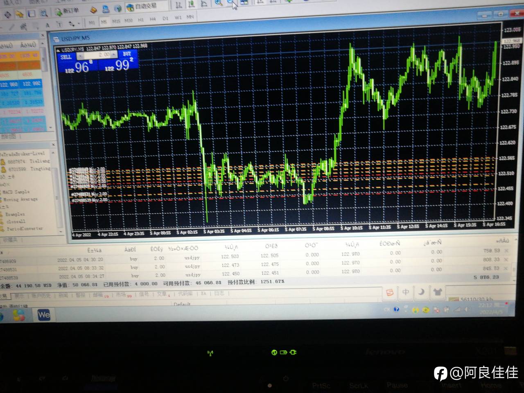Select the M5 timeframe
The width and height of the screenshot is (524, 393).
[x=104, y=21]
